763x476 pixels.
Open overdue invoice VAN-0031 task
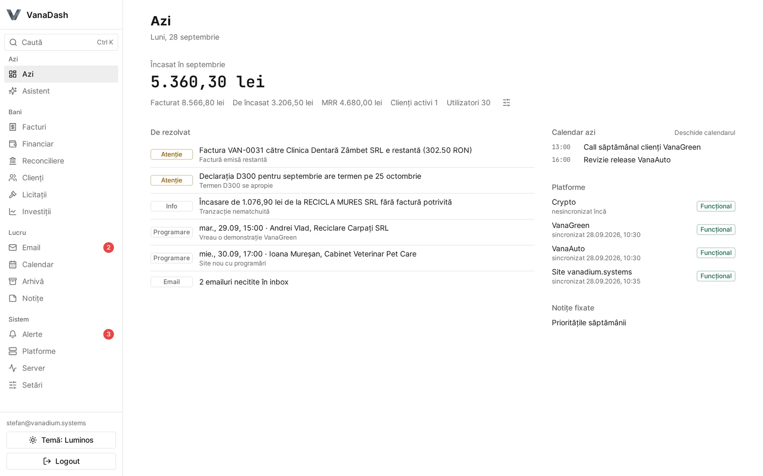point(342,155)
